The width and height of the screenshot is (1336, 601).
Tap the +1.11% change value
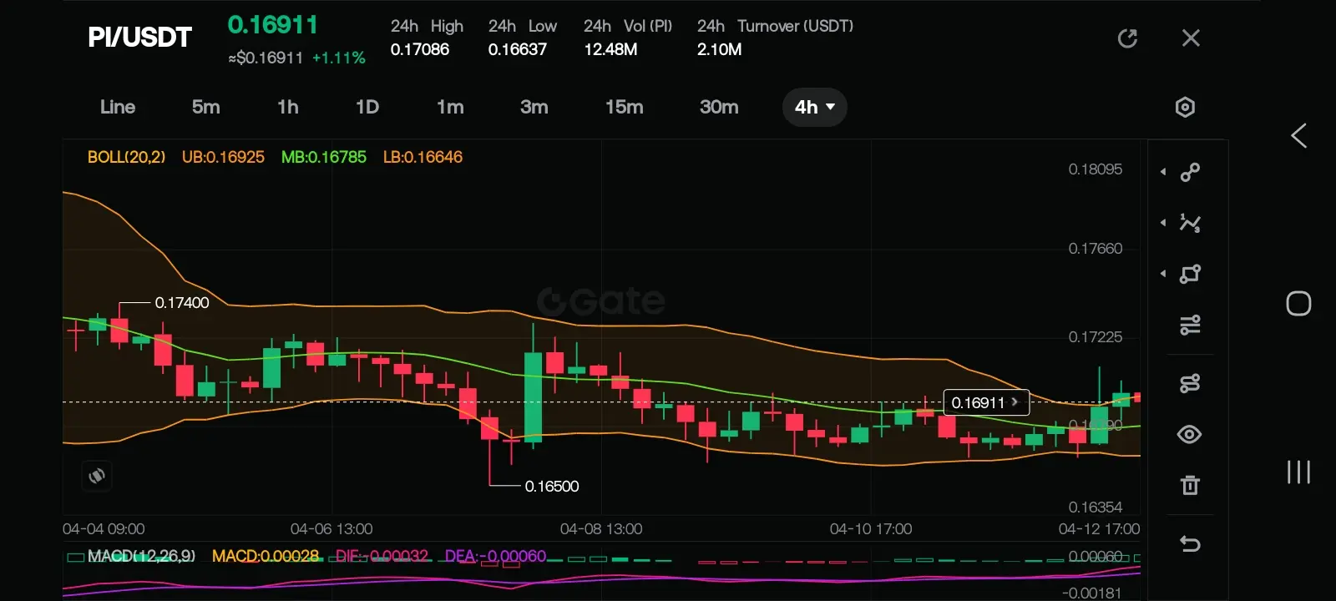(339, 58)
